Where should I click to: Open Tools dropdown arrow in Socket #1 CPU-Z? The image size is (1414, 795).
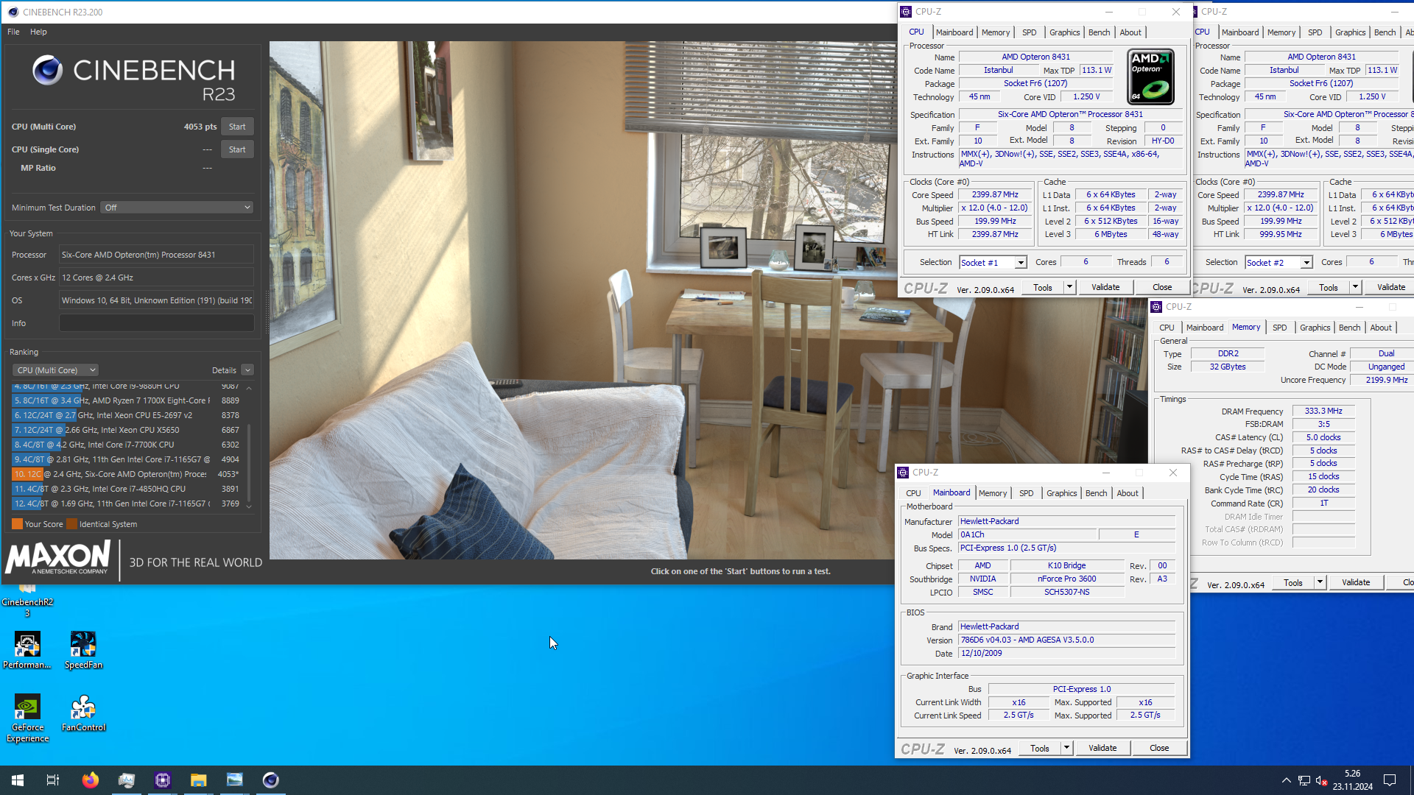[1069, 287]
